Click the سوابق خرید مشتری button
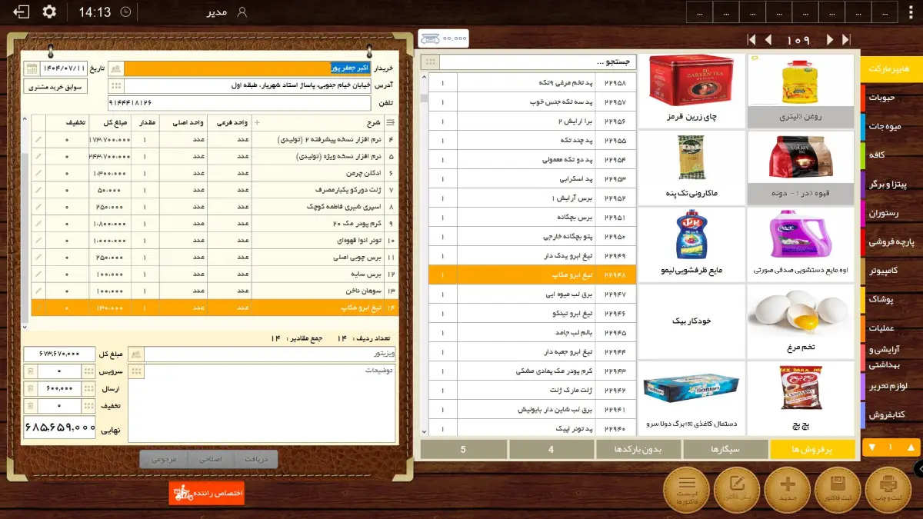The width and height of the screenshot is (923, 519). coord(56,86)
